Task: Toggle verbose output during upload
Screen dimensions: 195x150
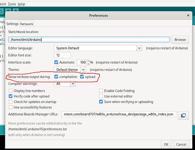Action: (x=82, y=77)
